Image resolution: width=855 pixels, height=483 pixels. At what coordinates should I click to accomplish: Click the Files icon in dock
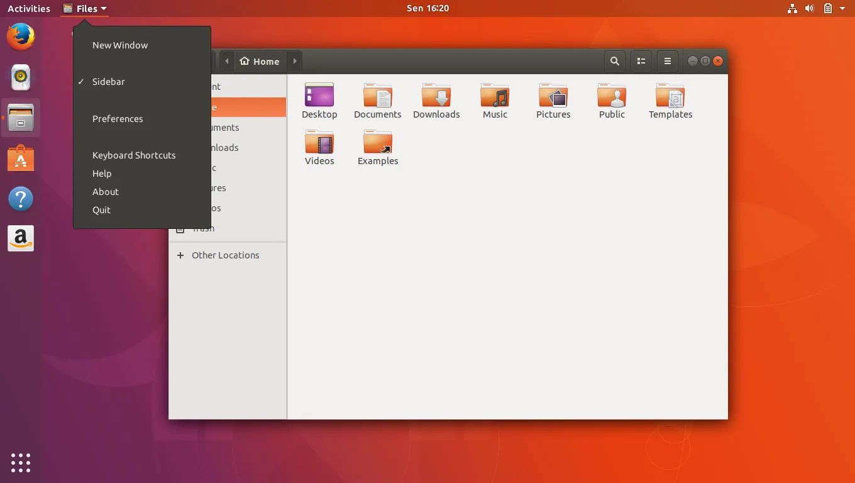[x=21, y=118]
